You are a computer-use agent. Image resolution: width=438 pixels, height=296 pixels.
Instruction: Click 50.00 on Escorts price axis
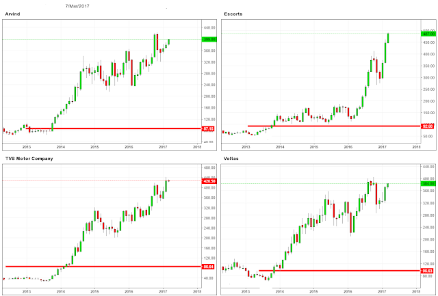tap(429, 136)
